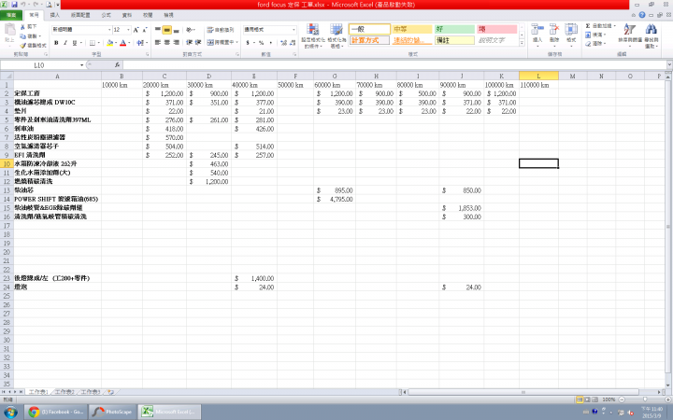Image resolution: width=673 pixels, height=420 pixels.
Task: Switch to the Insert (插入) tab
Action: (55, 15)
